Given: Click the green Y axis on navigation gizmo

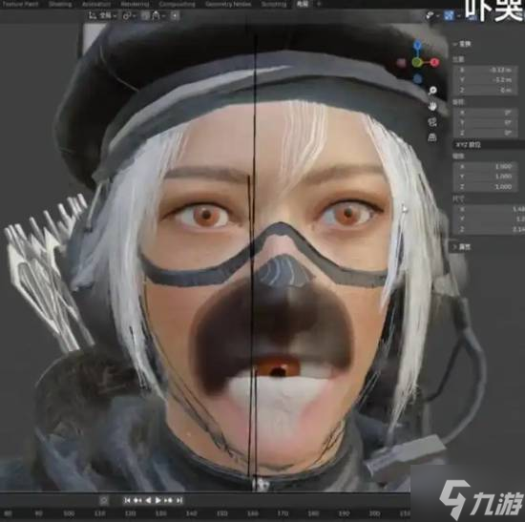Looking at the screenshot, I should point(416,62).
